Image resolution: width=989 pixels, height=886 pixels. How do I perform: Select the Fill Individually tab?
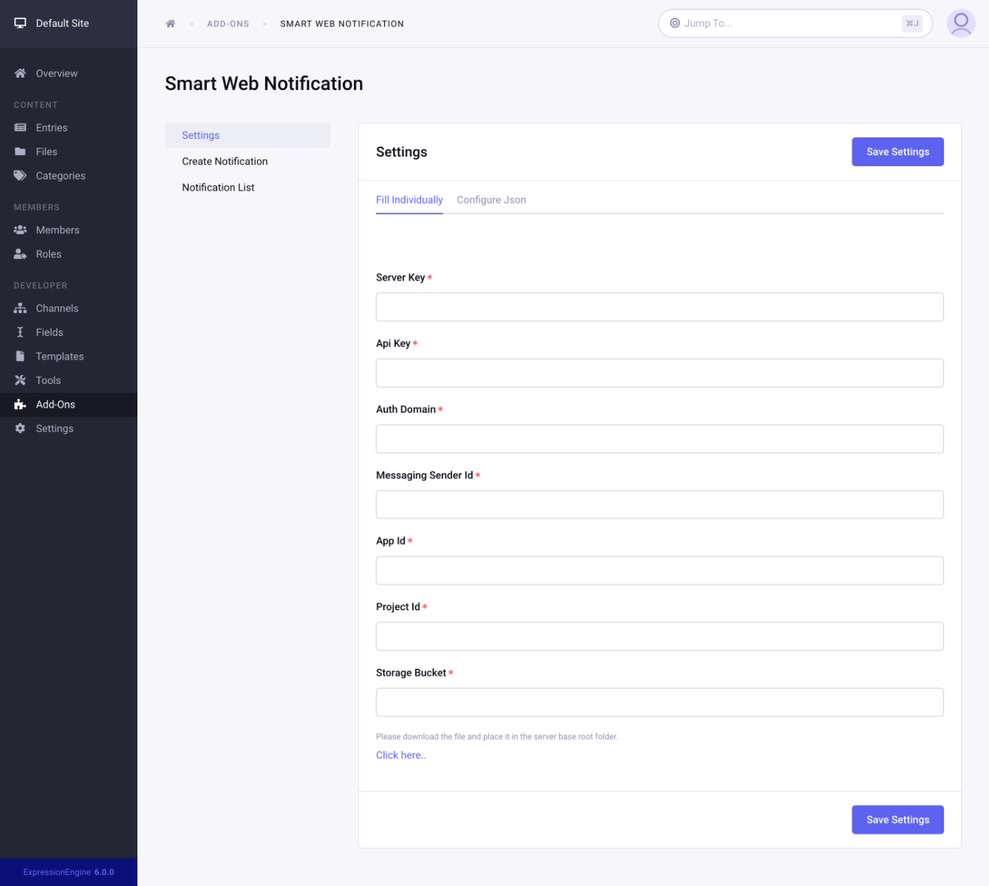409,199
